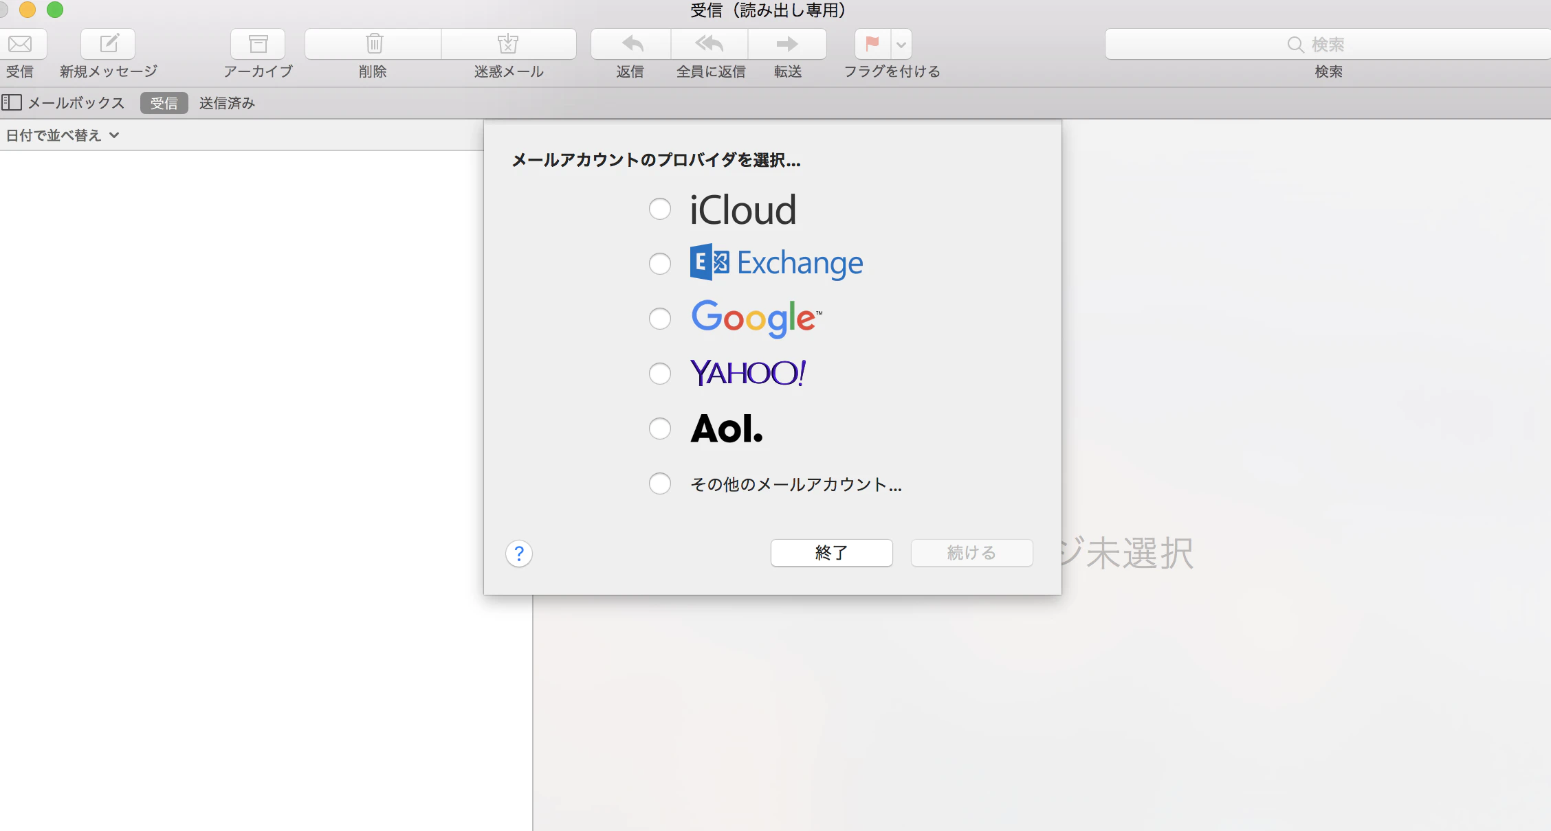
Task: Click the reply-all double arrow icon
Action: [709, 44]
